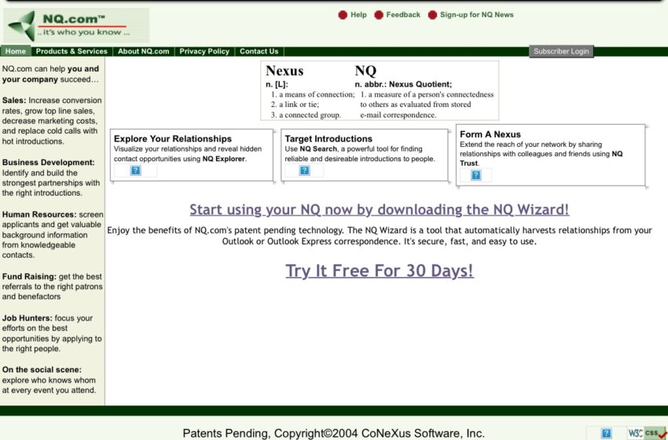This screenshot has height=440, width=668.
Task: Click the red bullet icon beside Feedback
Action: [x=379, y=15]
